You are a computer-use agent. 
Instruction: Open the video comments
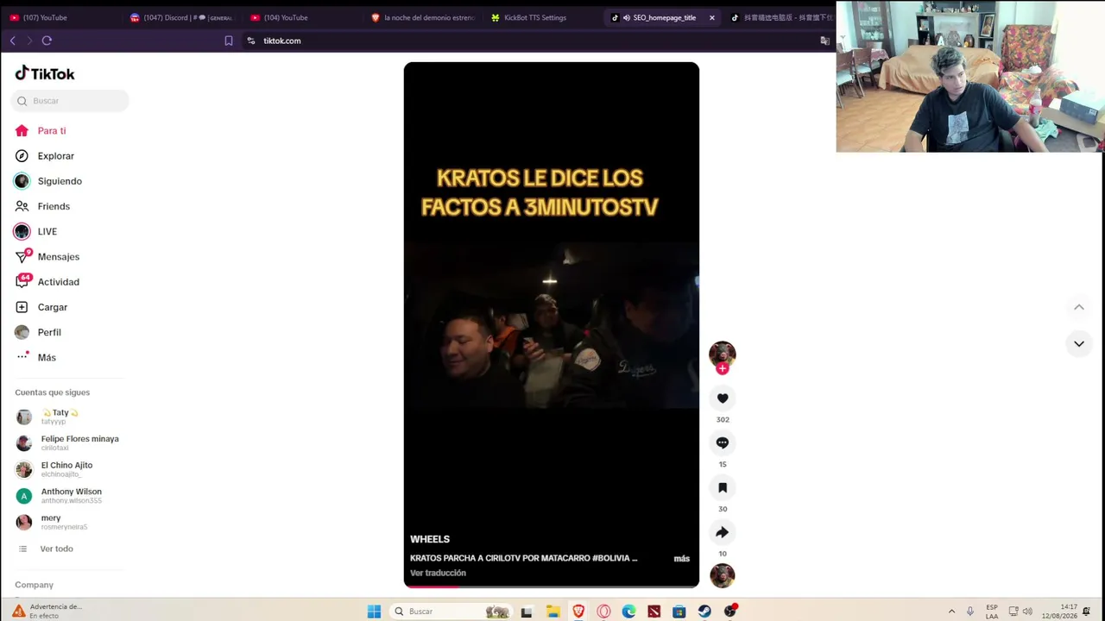pos(723,443)
